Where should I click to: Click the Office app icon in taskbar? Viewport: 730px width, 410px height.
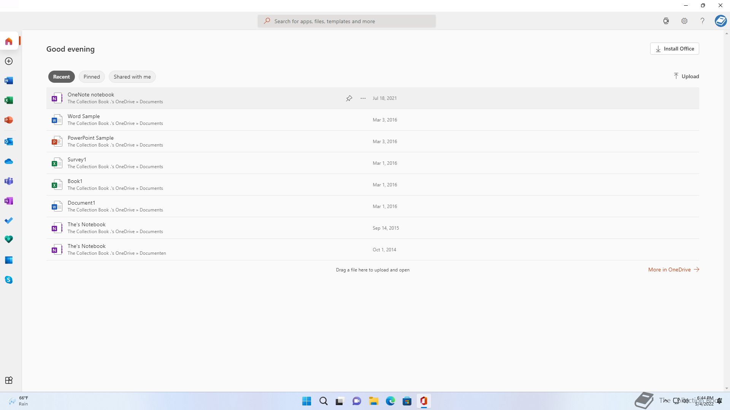(x=424, y=401)
